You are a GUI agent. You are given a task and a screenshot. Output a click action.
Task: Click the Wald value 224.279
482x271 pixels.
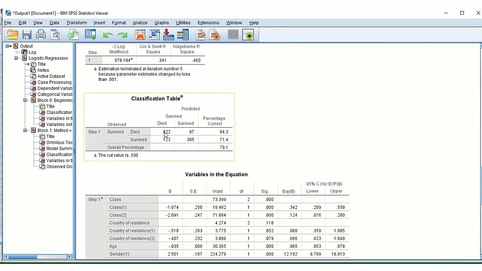[218, 254]
